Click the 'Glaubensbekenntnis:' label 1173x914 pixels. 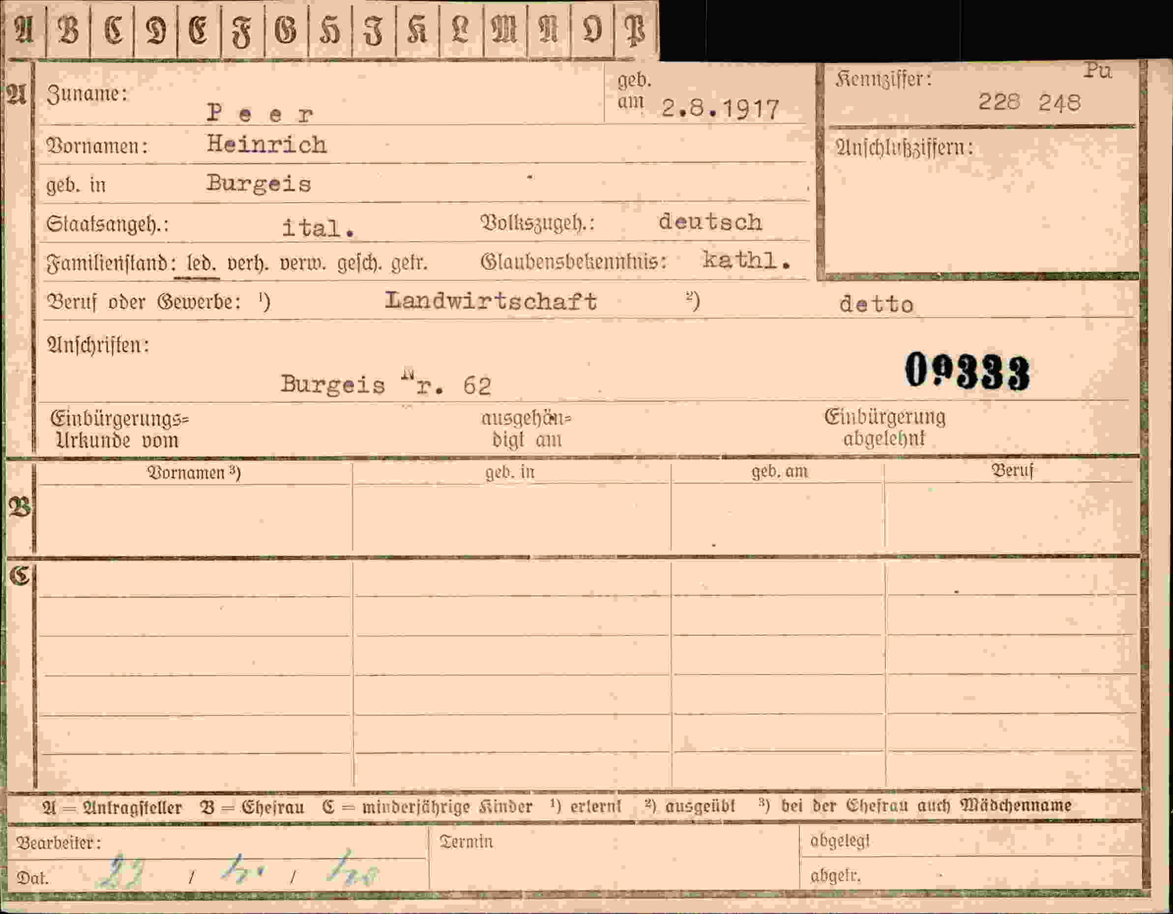[x=574, y=262]
